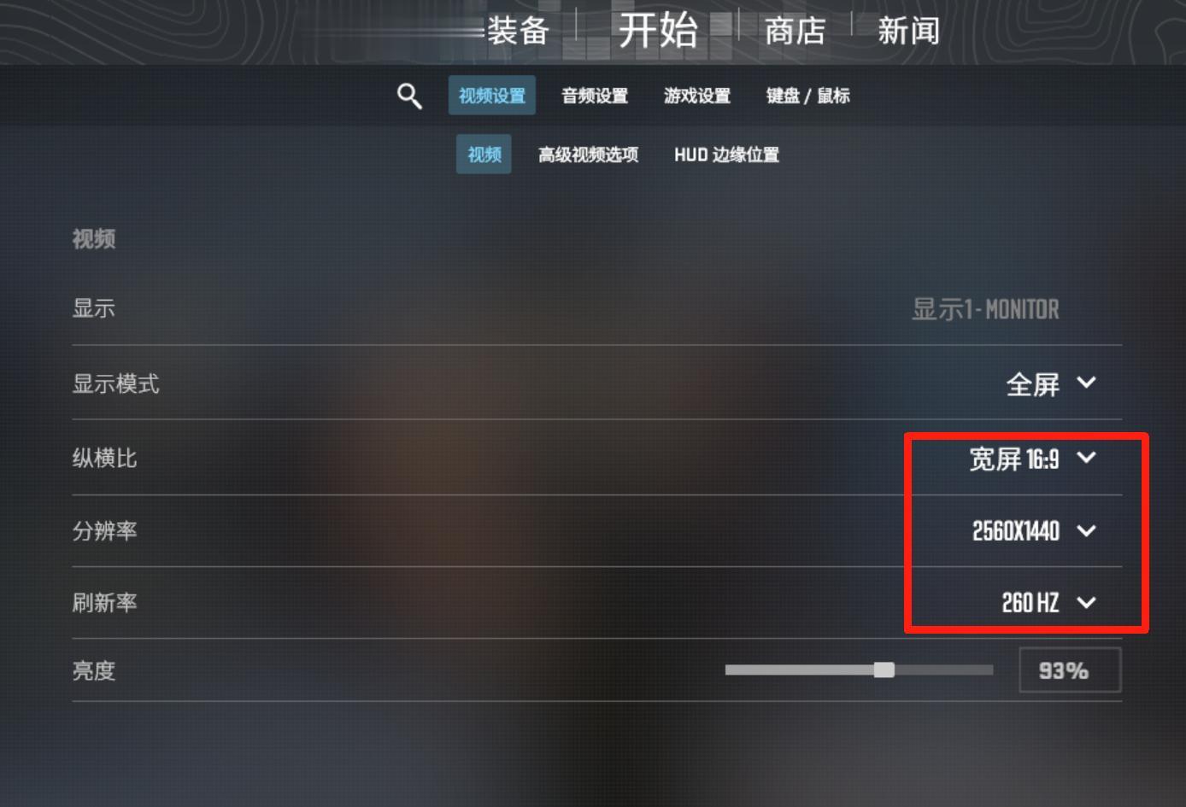Open the 键盘 / 鼠标 settings tab
1186x807 pixels.
point(808,96)
